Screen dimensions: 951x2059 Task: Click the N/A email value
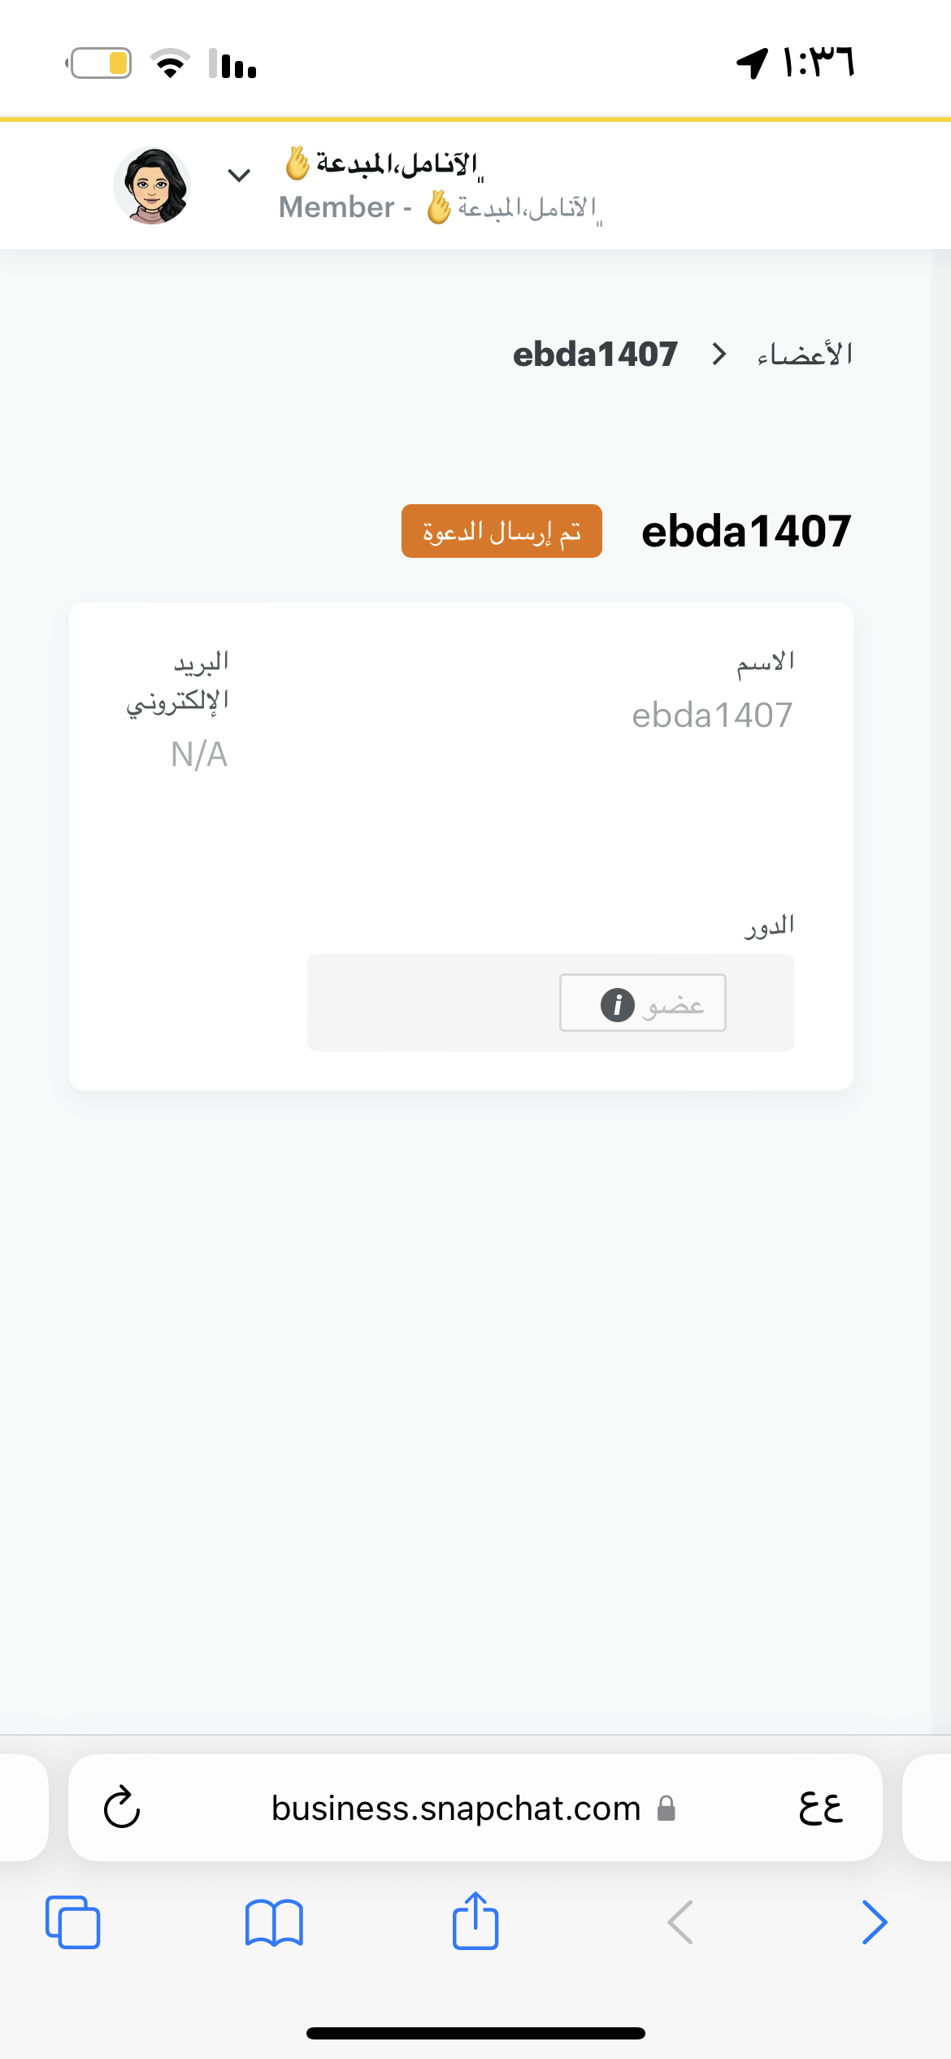(199, 755)
